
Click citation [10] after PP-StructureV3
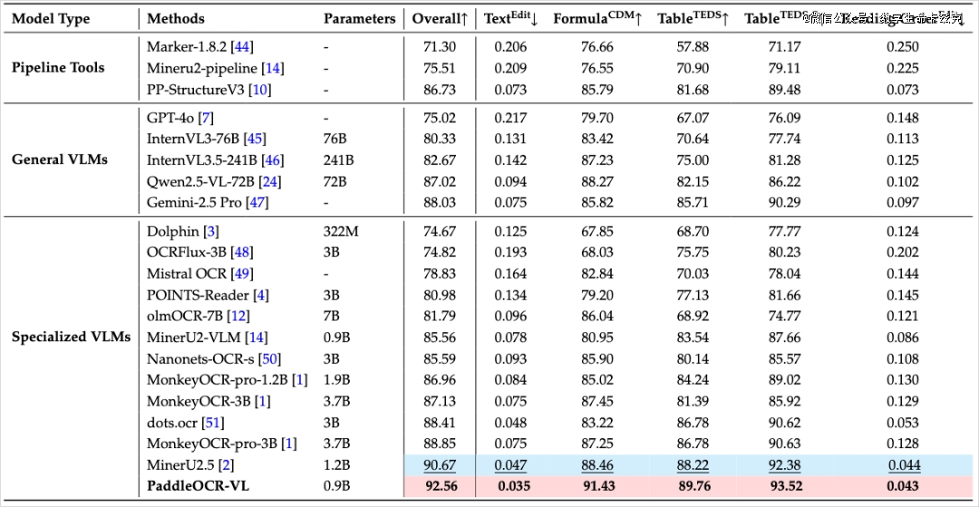(260, 90)
